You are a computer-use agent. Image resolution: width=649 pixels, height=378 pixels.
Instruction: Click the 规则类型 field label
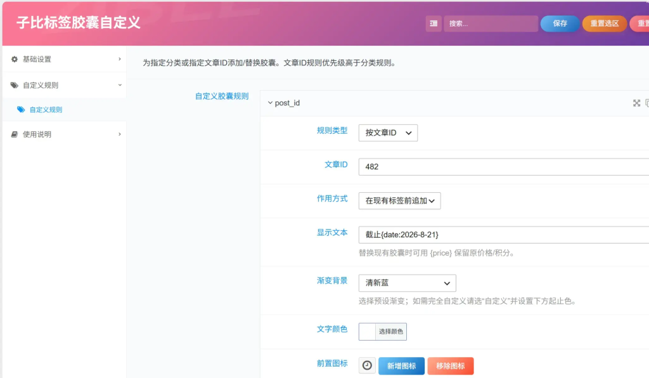point(332,131)
